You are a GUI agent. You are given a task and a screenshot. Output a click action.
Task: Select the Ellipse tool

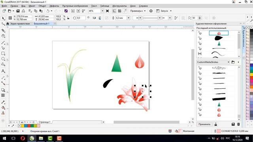click(3, 59)
